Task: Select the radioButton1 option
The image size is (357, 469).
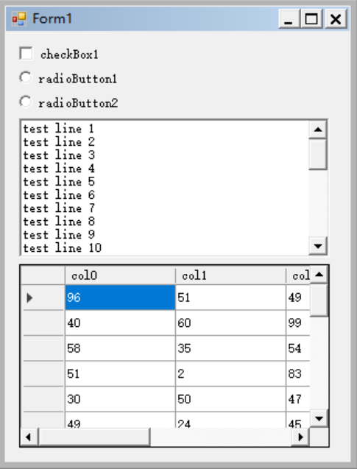Action: click(26, 78)
